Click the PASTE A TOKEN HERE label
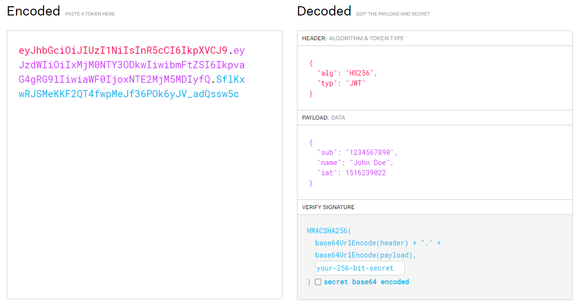This screenshot has width=578, height=302. (x=89, y=14)
